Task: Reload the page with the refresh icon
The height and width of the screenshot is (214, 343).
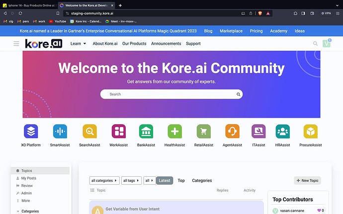Action: 20,13
